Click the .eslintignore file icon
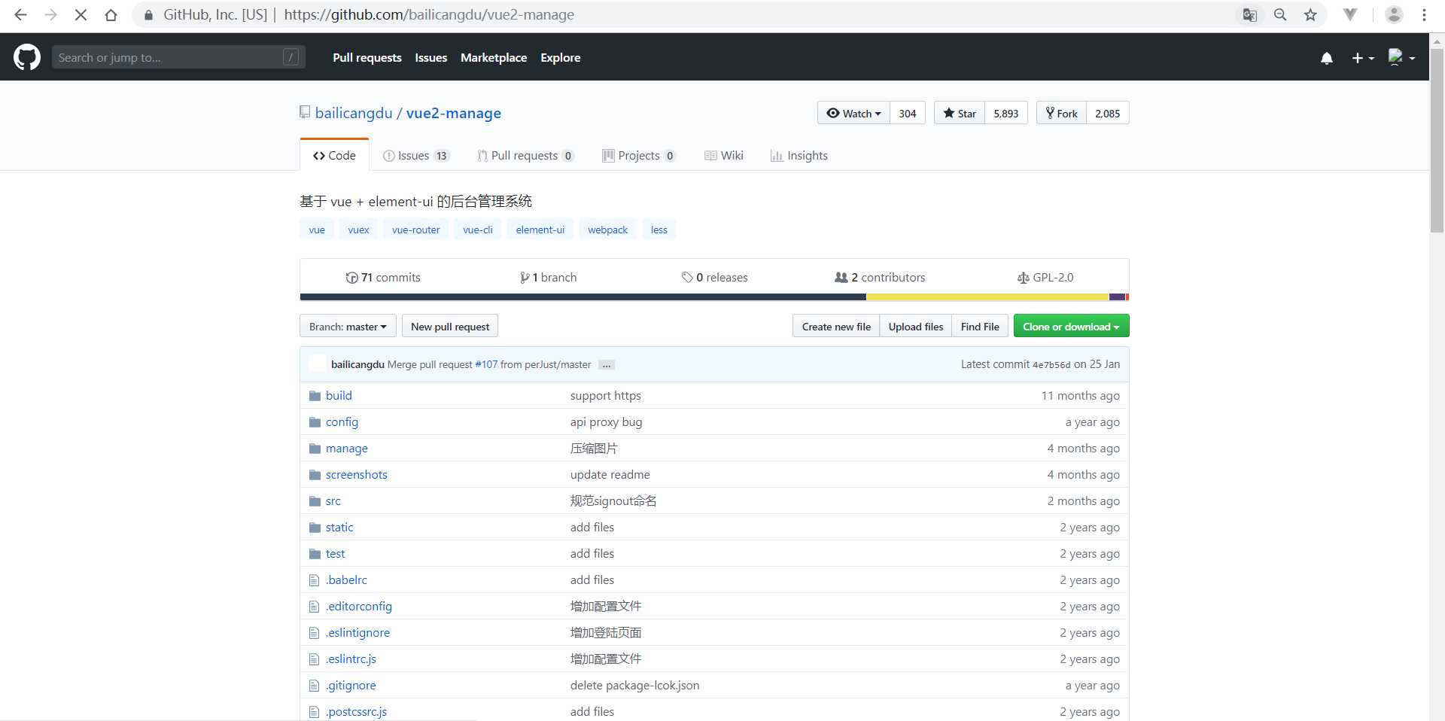The height and width of the screenshot is (721, 1445). (315, 633)
